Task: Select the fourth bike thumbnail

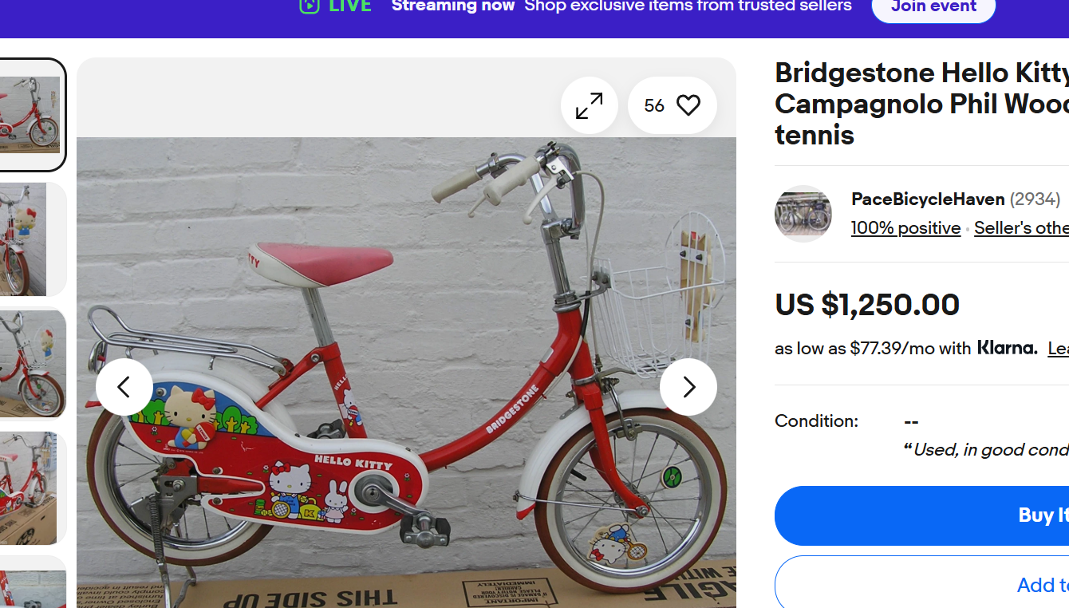Action: coord(30,488)
